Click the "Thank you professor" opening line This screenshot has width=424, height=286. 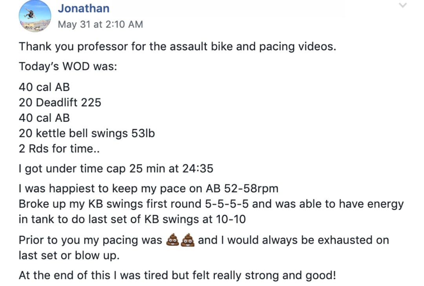(177, 47)
